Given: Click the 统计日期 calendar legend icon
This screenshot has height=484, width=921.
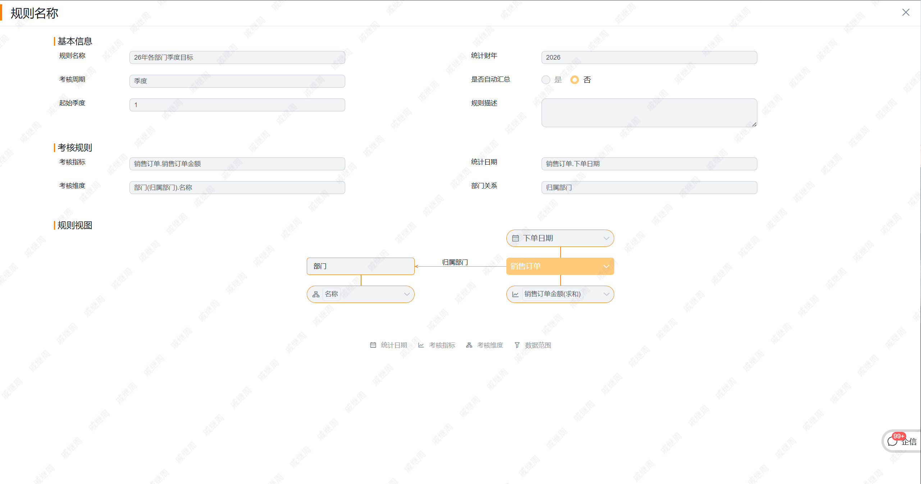Looking at the screenshot, I should 373,345.
